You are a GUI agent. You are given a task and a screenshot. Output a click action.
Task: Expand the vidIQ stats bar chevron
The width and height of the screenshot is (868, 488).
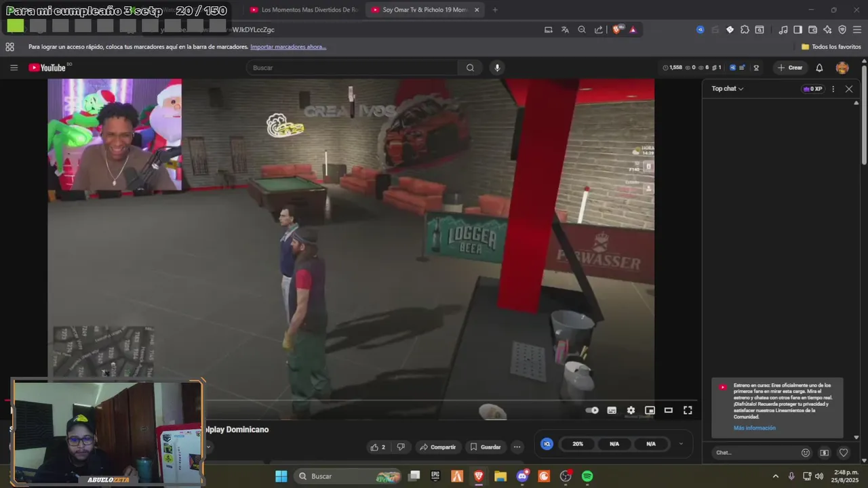681,444
